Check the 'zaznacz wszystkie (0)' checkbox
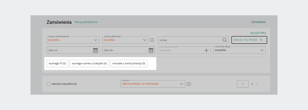This screenshot has height=110, width=308. [49, 84]
